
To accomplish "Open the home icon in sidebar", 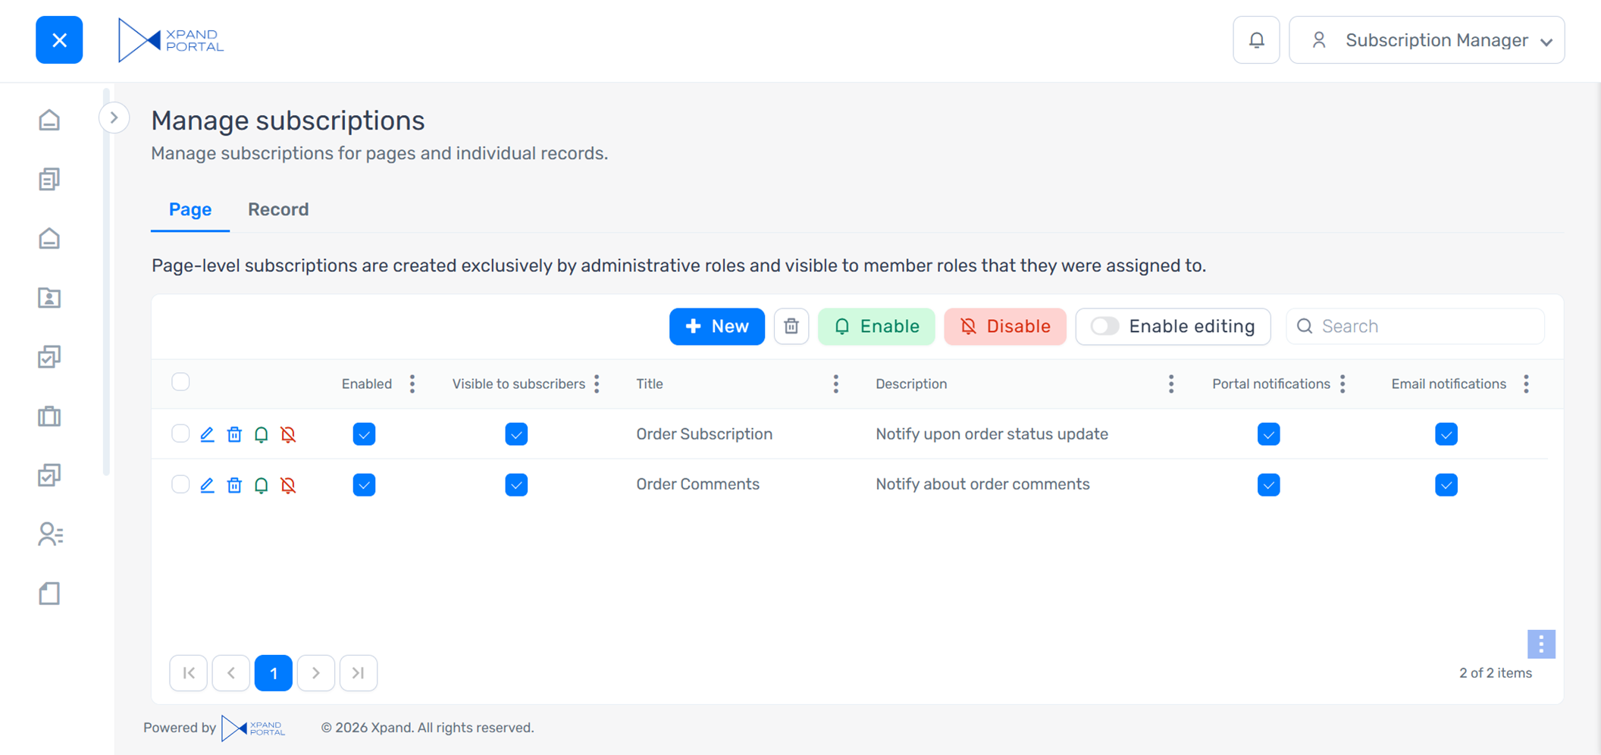I will tap(49, 120).
